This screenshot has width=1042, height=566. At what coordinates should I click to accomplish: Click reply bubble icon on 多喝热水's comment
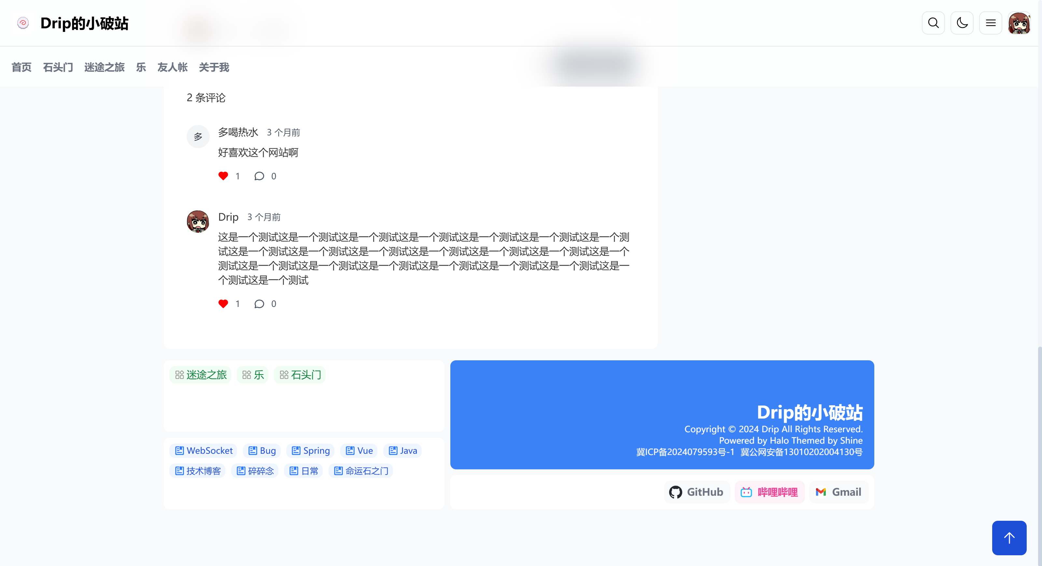259,176
